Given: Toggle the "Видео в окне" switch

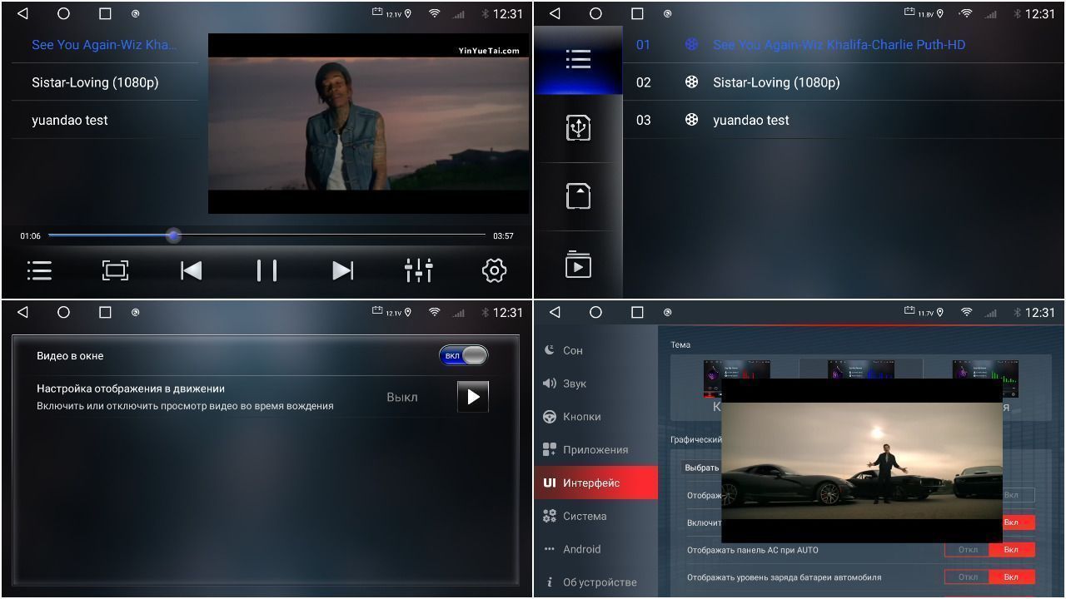Looking at the screenshot, I should point(464,356).
